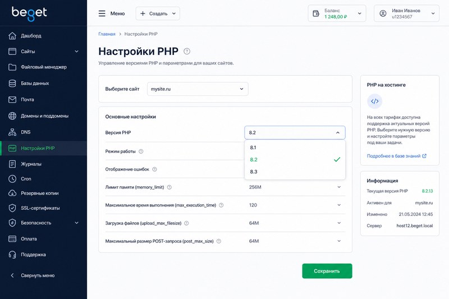Click the Журналы document icon

click(x=12, y=164)
